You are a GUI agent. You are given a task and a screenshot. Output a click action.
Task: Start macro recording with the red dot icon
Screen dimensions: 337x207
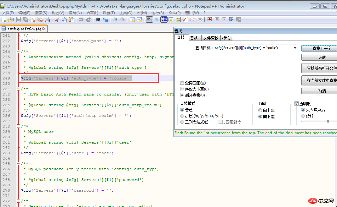coord(209,19)
